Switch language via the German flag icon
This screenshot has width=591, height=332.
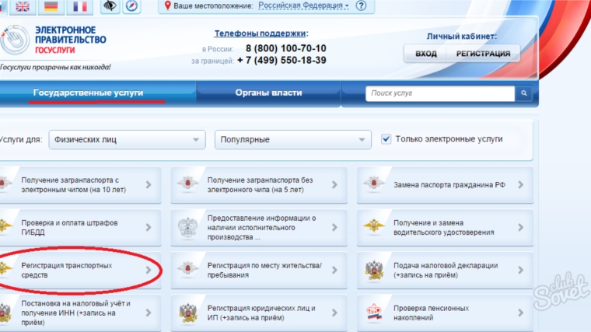coord(51,6)
